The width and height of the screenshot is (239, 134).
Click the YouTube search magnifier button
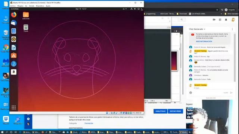(181, 20)
